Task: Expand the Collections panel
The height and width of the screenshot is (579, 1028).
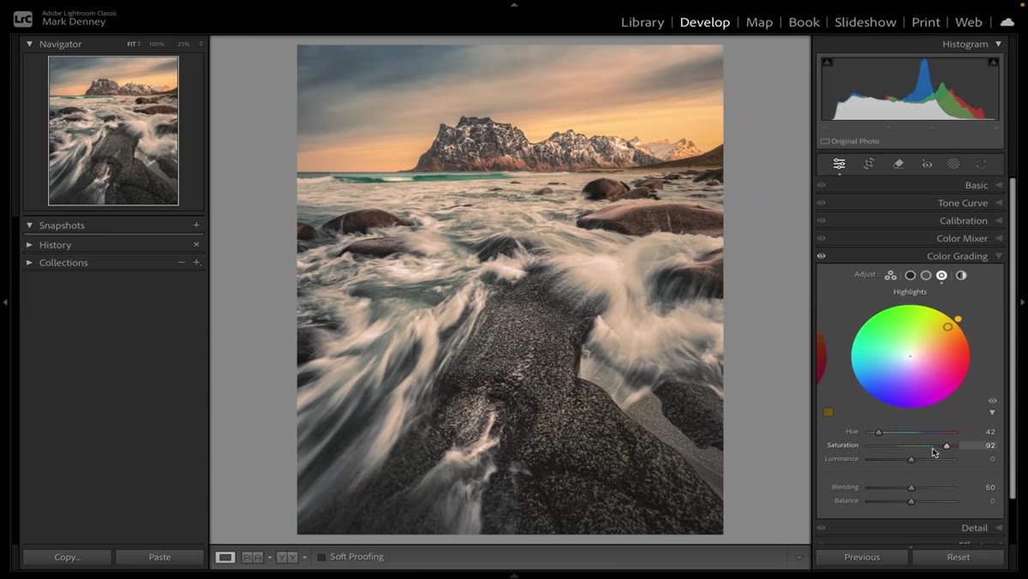Action: coord(30,262)
